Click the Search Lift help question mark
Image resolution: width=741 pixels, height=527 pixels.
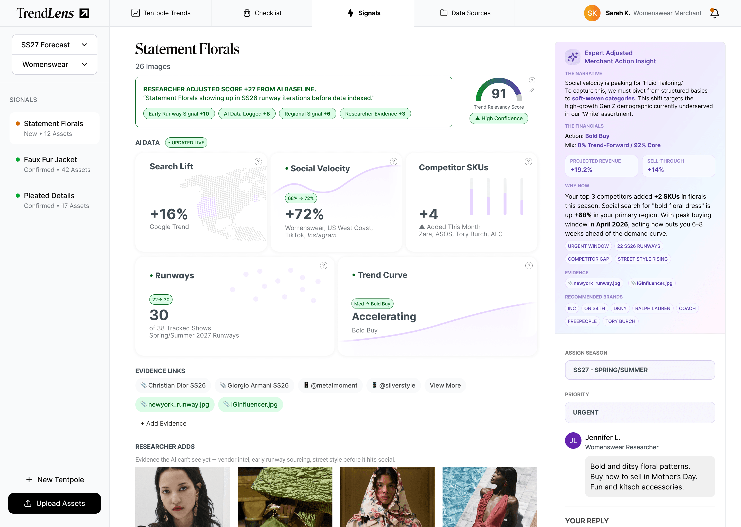(x=258, y=162)
